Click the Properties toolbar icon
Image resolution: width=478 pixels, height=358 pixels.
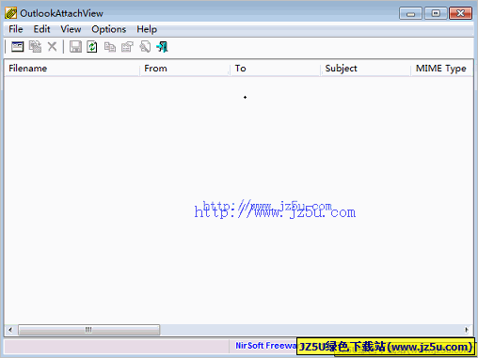pos(127,47)
